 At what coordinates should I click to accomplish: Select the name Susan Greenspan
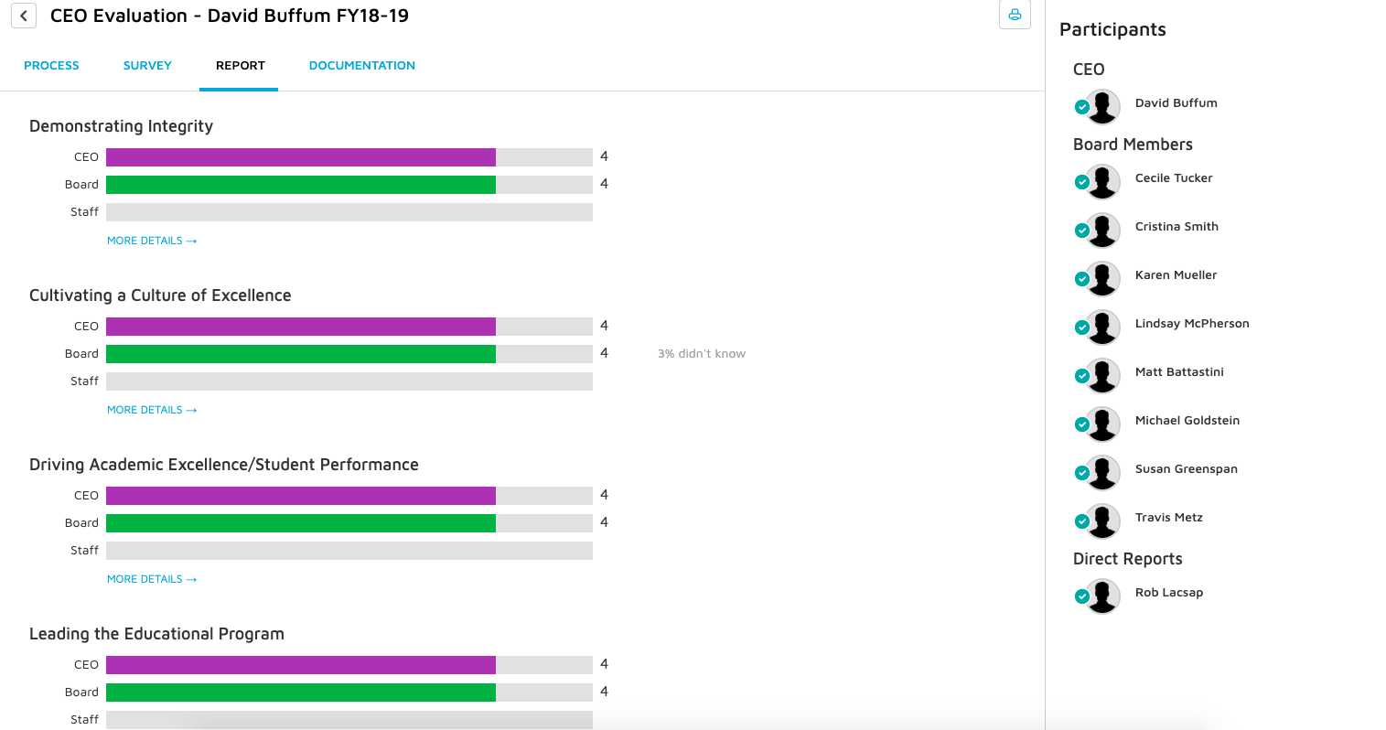click(x=1187, y=469)
